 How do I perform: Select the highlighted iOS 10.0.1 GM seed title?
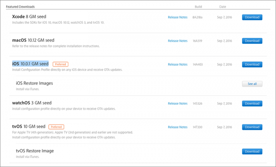[30, 64]
